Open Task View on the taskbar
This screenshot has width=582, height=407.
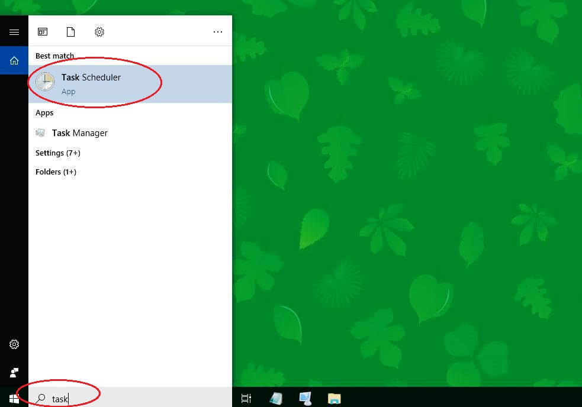click(x=246, y=399)
